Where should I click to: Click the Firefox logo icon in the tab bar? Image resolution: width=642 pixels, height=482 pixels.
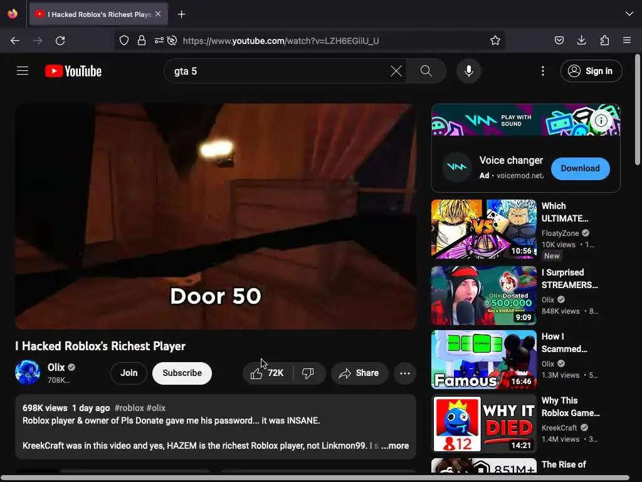coord(13,14)
